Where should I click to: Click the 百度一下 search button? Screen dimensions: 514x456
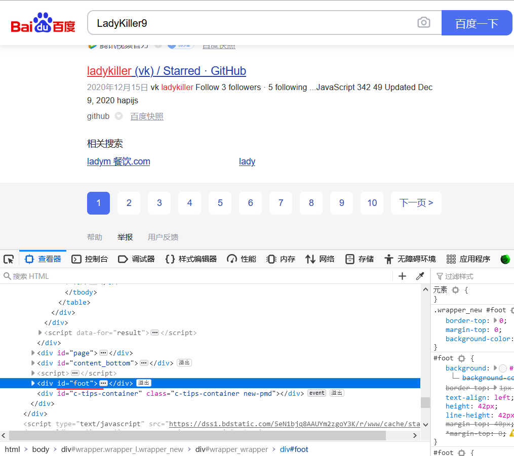pos(477,22)
